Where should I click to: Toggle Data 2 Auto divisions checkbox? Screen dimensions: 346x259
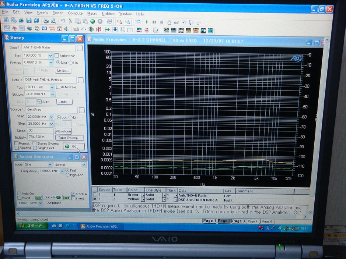(x=39, y=102)
